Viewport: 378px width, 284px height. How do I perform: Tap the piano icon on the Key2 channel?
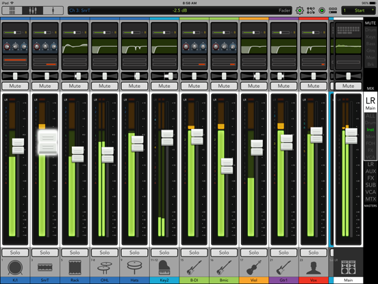click(164, 268)
